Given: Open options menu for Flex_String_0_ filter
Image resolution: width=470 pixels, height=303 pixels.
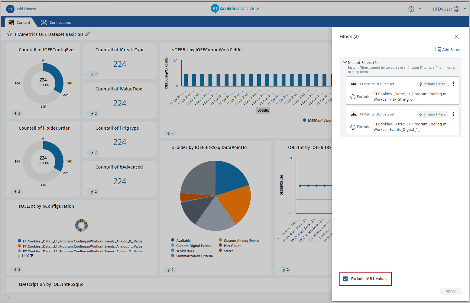Looking at the screenshot, I should pyautogui.click(x=453, y=84).
